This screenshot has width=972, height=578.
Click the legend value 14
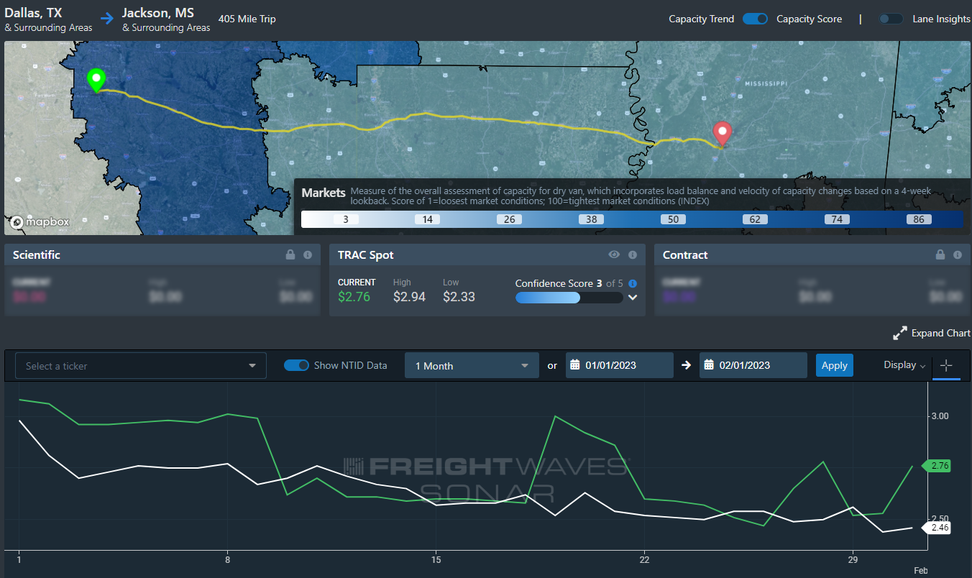427,219
